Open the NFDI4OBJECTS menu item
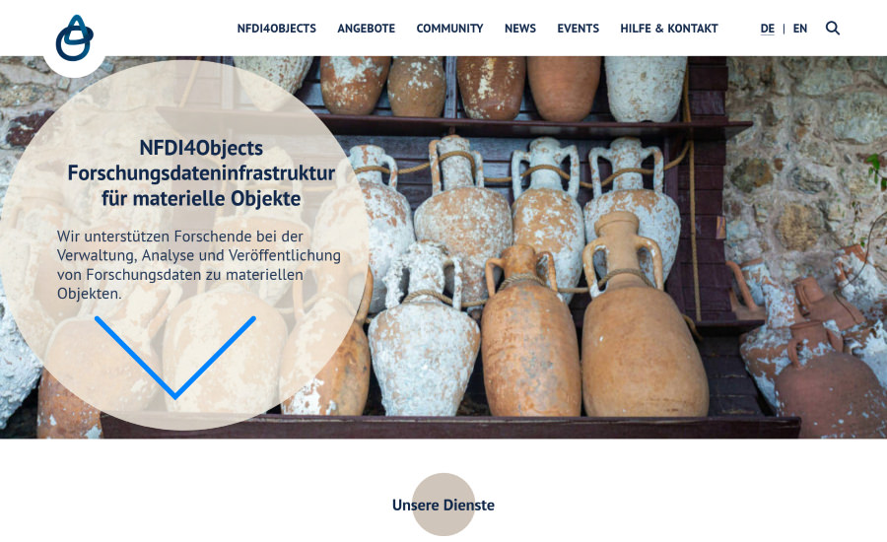887x542 pixels. (277, 29)
